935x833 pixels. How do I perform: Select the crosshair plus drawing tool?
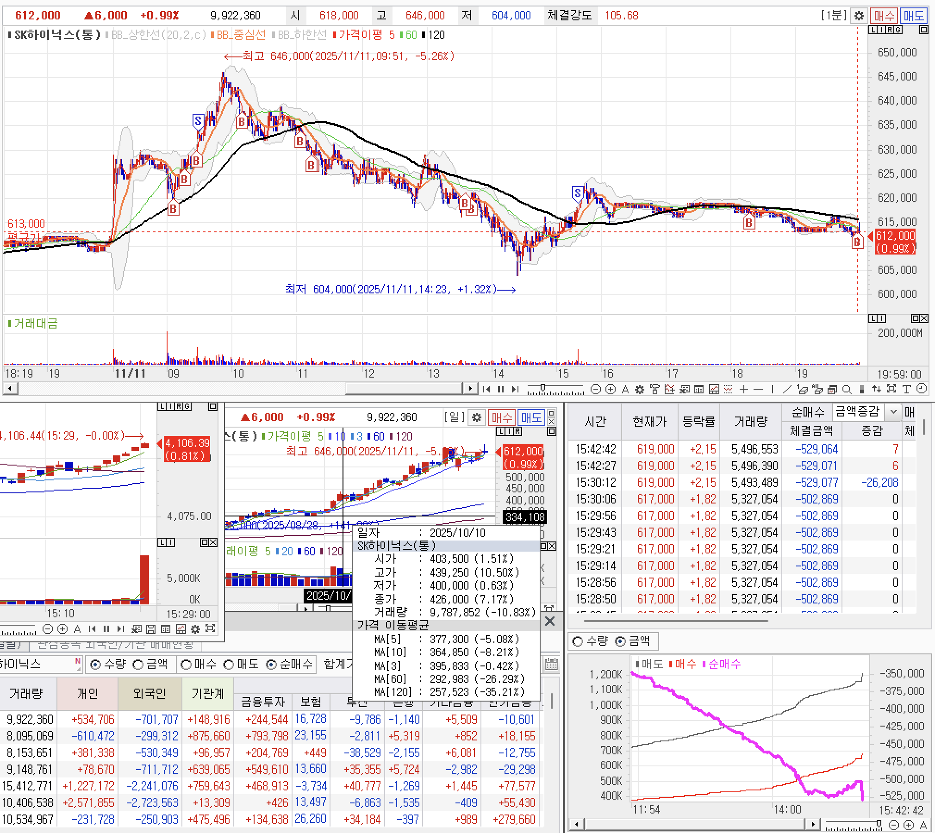744,389
